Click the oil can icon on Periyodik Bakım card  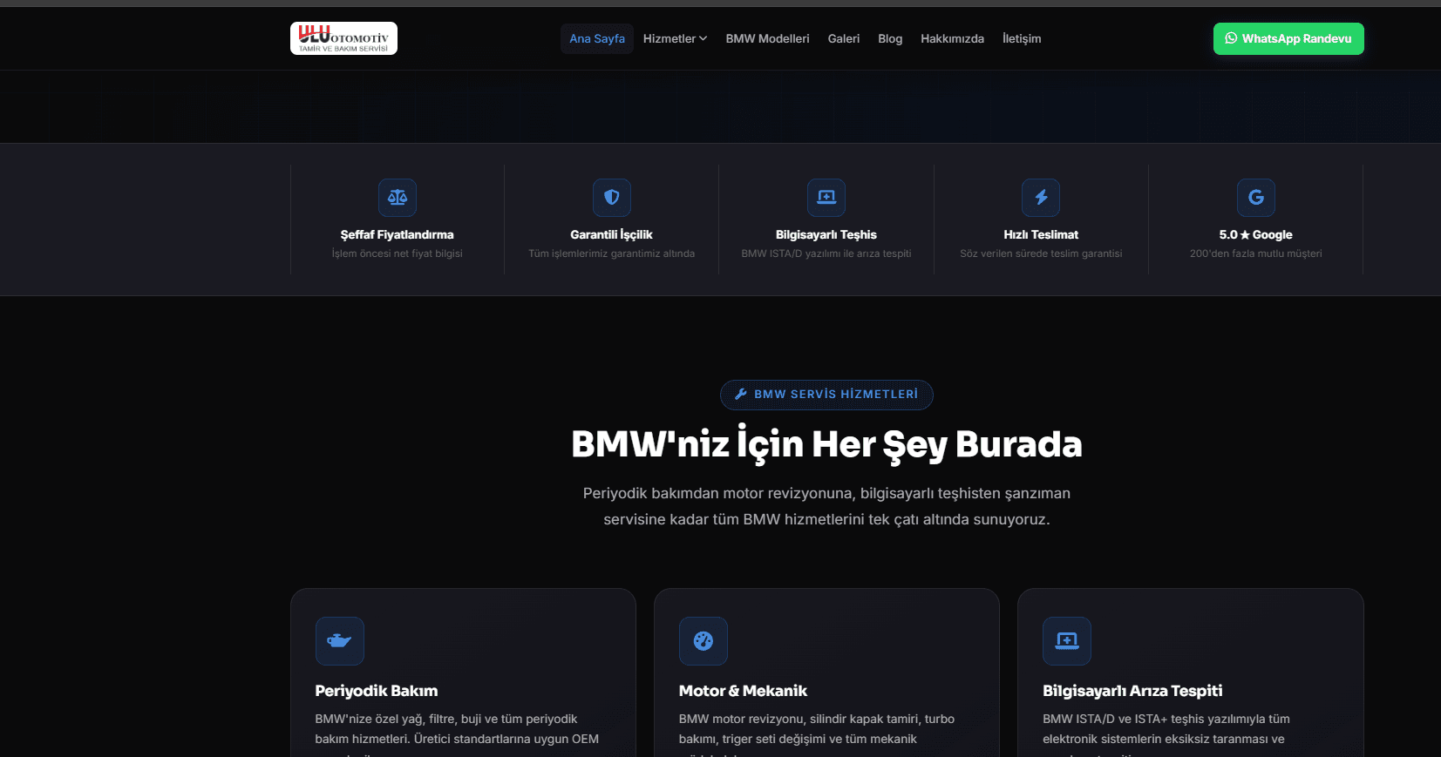coord(340,641)
